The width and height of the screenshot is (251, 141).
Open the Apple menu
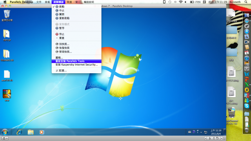pos(5,2)
